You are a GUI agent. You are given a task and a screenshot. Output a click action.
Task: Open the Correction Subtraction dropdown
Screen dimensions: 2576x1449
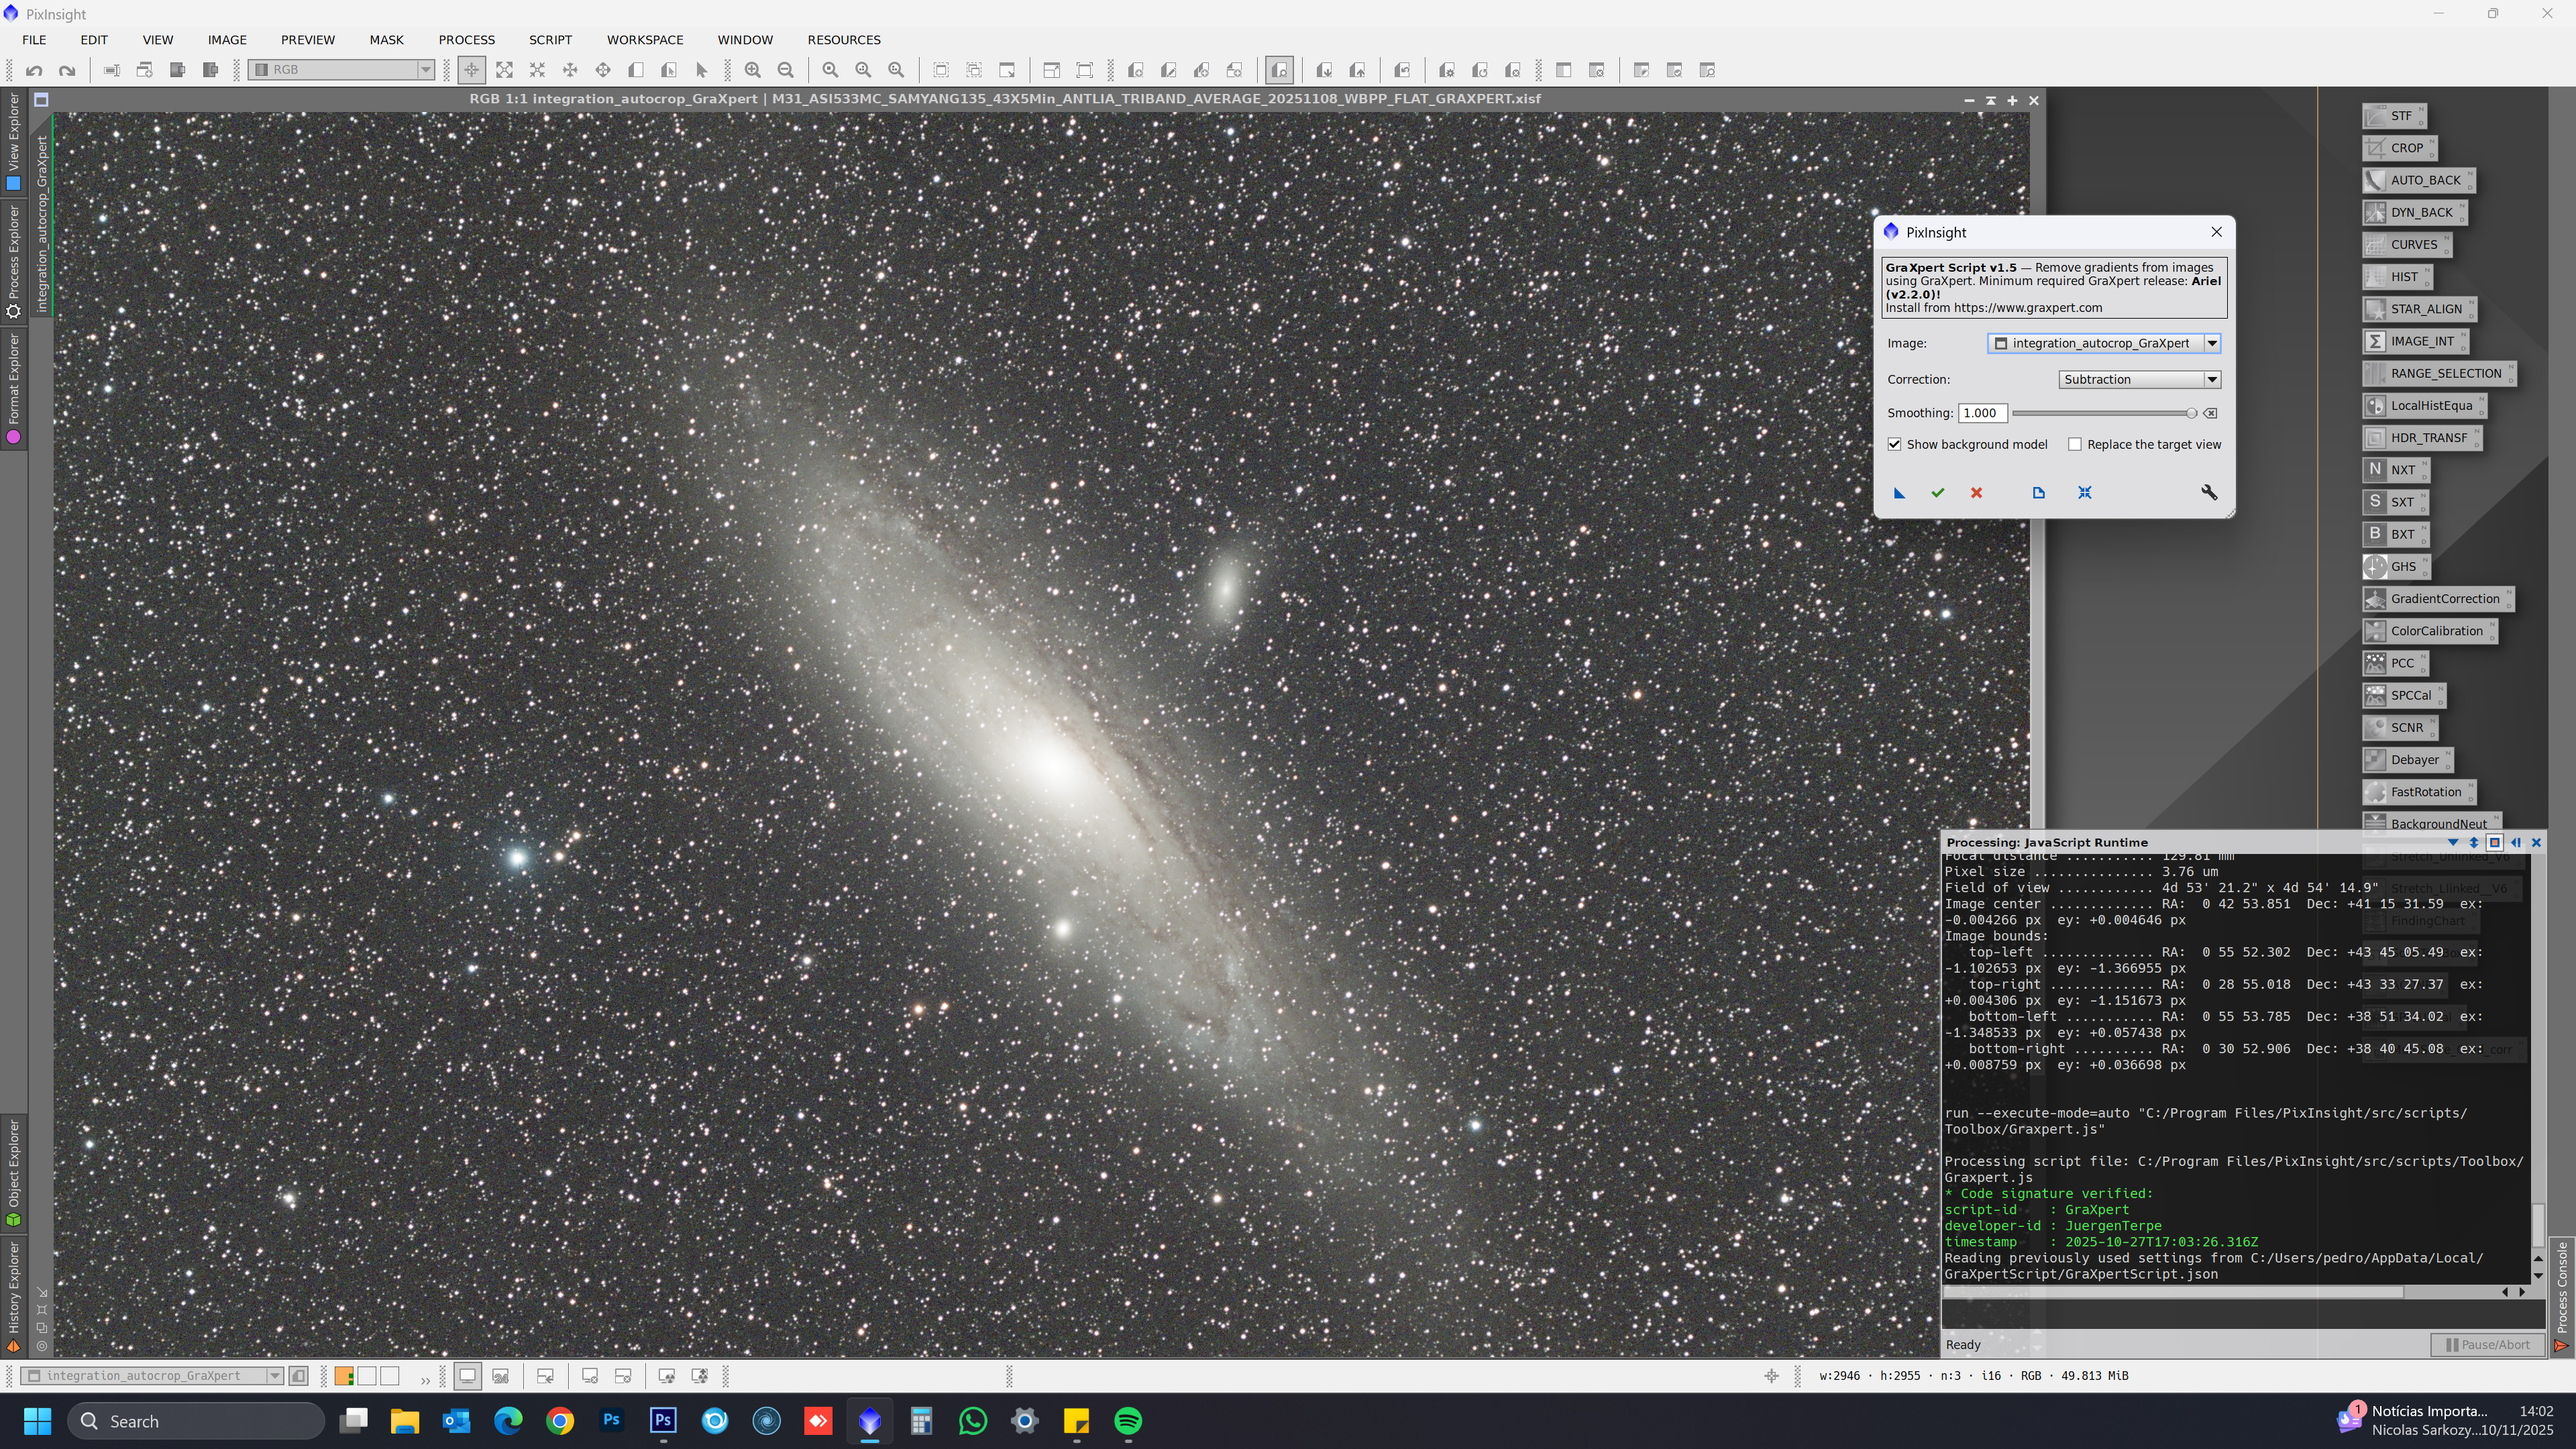pyautogui.click(x=2212, y=379)
